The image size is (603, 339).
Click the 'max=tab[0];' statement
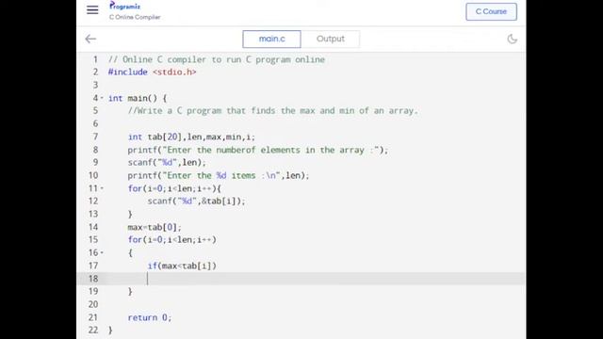pyautogui.click(x=155, y=227)
